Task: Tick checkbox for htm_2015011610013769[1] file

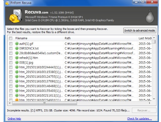Action: (x=11, y=81)
